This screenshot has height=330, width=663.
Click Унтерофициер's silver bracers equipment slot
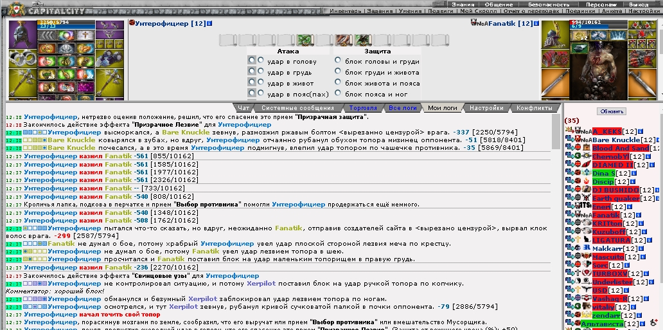pos(23,59)
